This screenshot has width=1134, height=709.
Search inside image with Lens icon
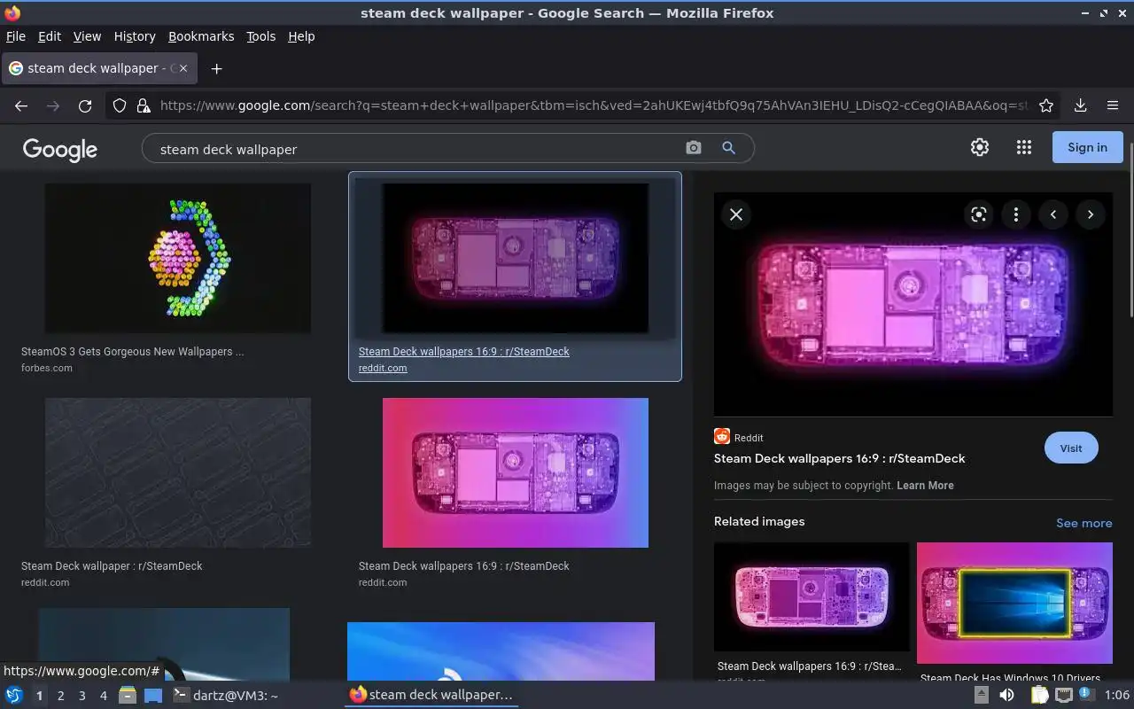(978, 214)
